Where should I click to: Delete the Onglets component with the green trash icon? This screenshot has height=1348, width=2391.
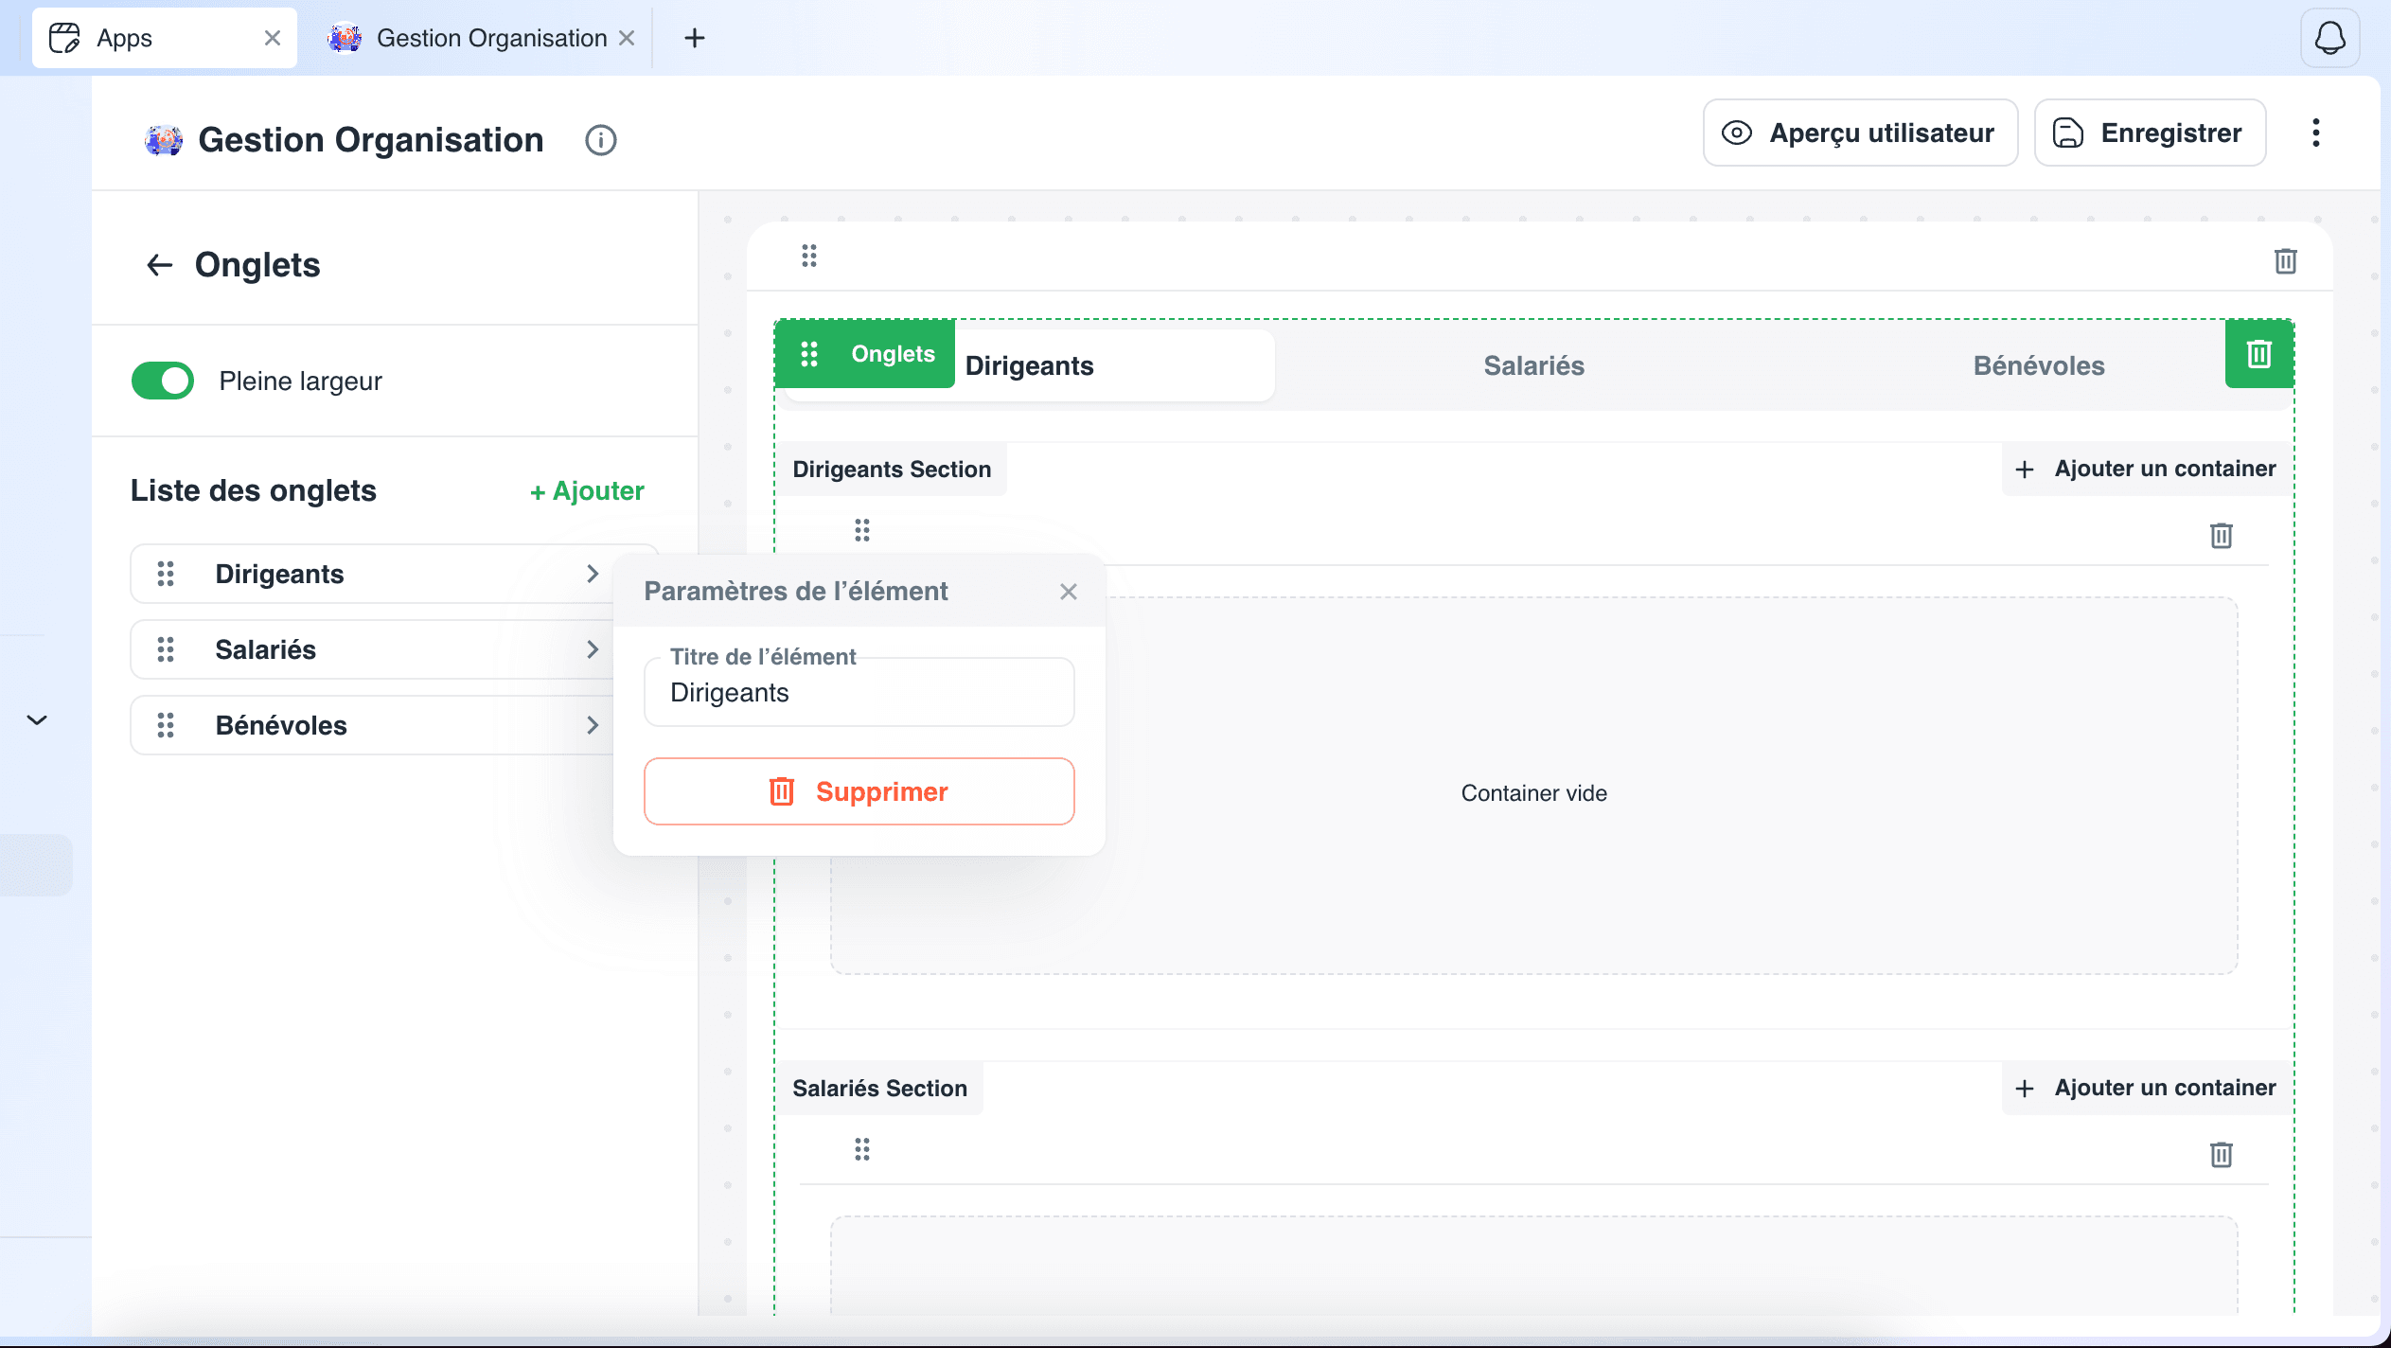[2258, 354]
